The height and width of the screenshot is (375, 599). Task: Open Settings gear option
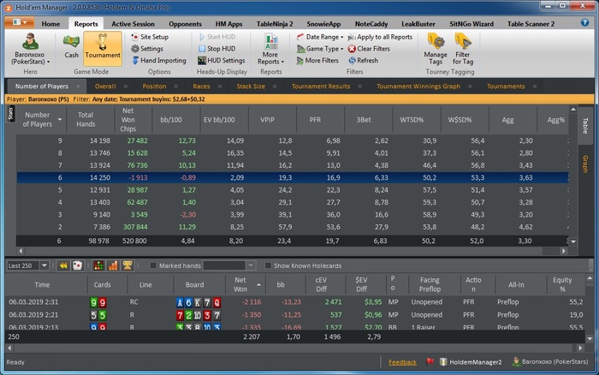pyautogui.click(x=147, y=49)
